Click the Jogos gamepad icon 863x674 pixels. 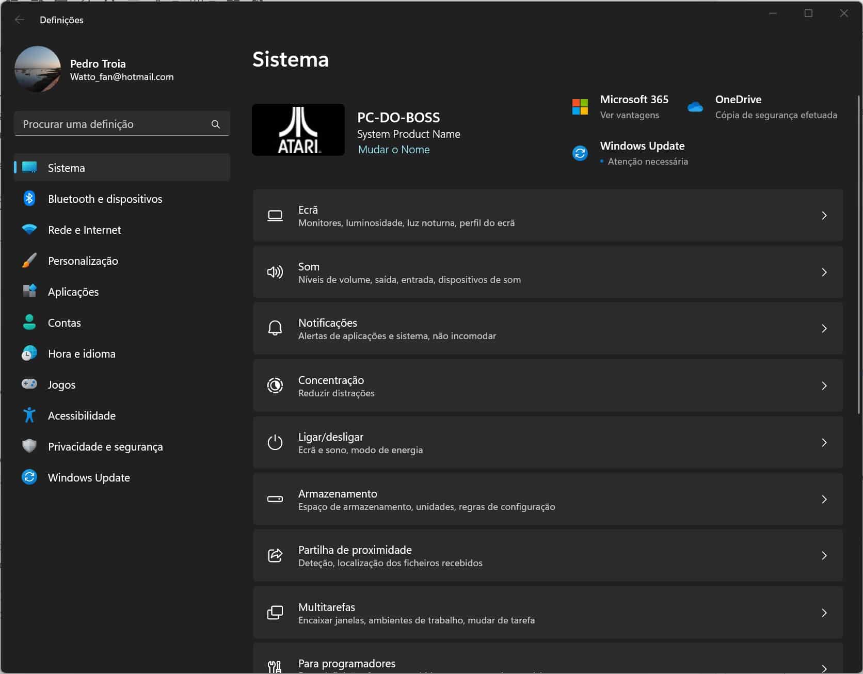[x=29, y=384]
